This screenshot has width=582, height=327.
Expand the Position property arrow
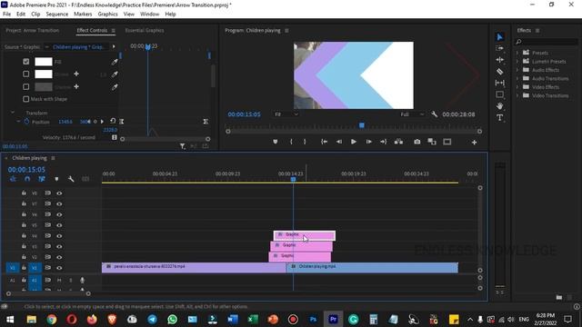18,121
